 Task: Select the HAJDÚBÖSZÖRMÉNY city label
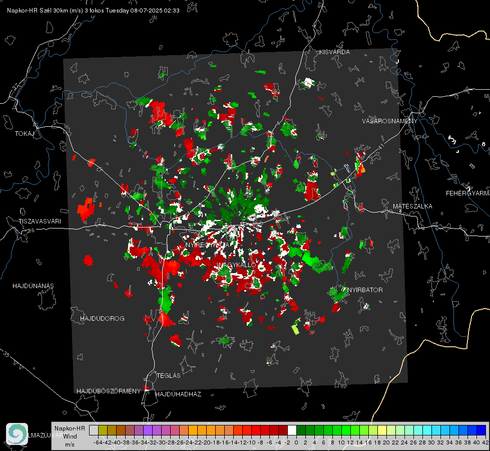tap(109, 391)
